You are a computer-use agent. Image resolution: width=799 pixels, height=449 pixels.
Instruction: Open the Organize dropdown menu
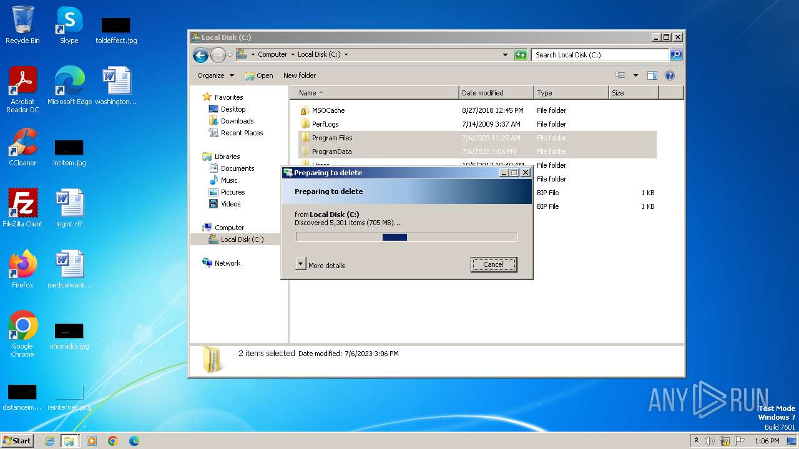click(215, 75)
